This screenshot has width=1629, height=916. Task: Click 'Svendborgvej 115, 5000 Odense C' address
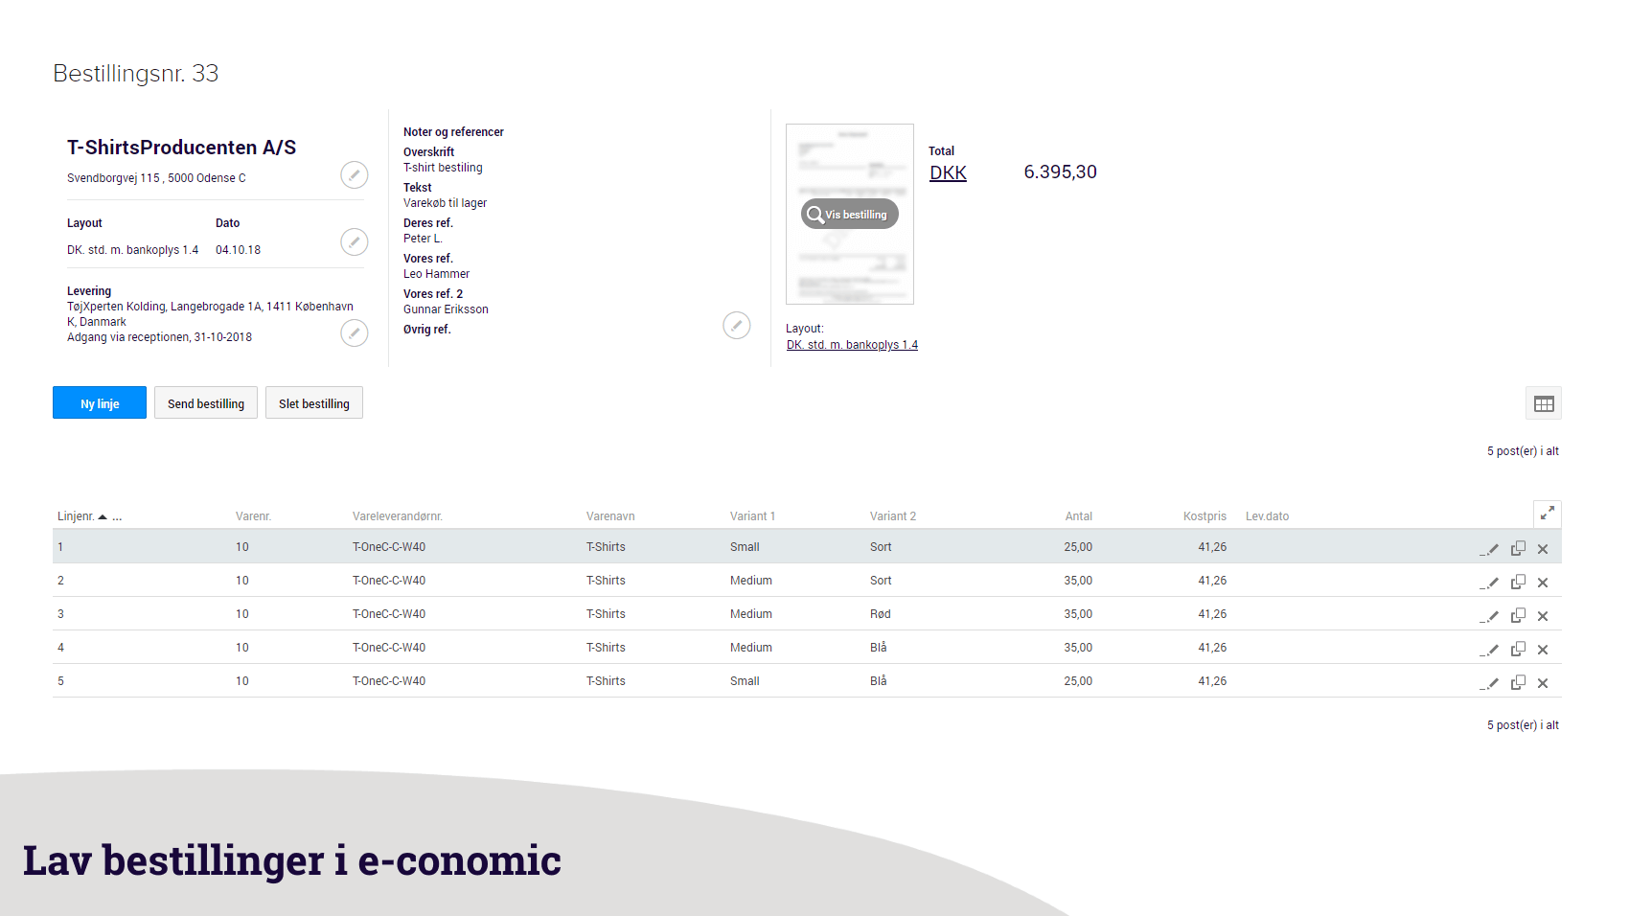156,178
